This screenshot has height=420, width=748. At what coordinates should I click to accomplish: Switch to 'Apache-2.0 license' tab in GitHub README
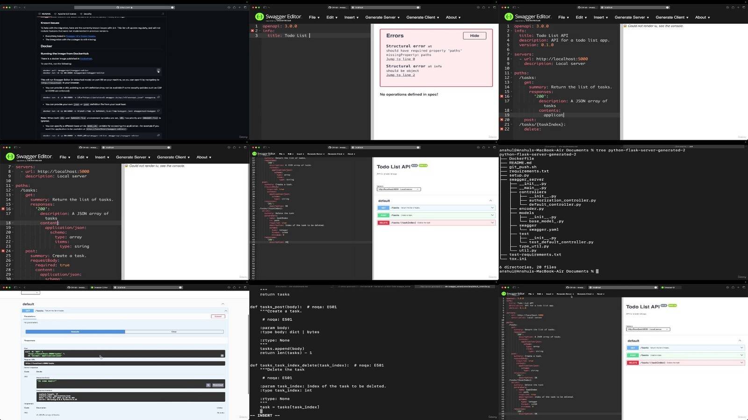66,14
